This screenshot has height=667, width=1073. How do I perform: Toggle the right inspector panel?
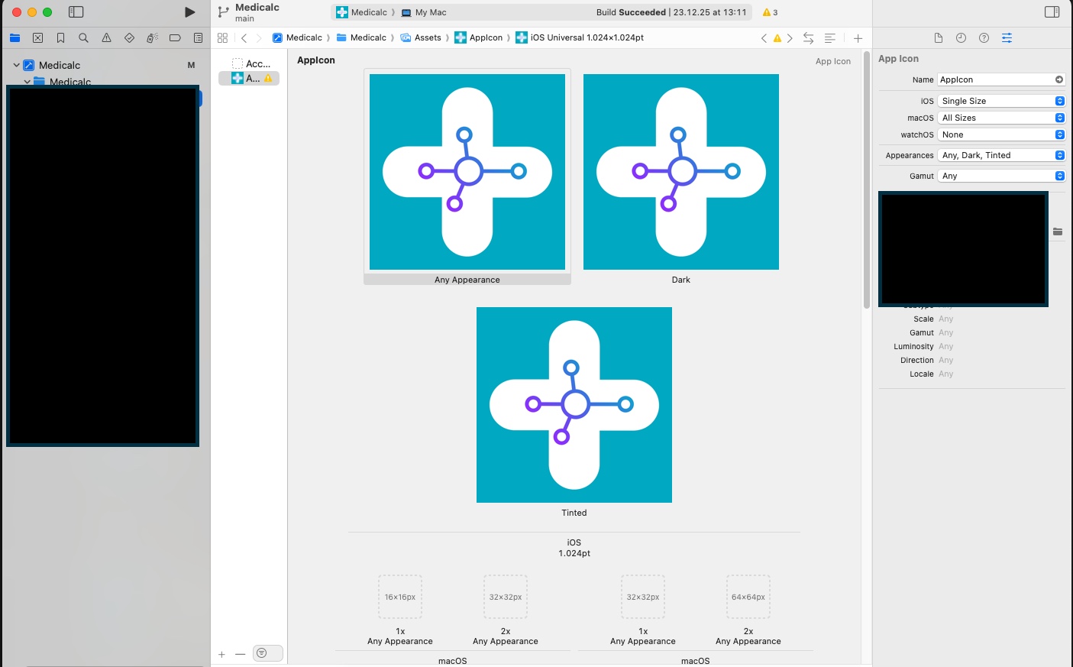tap(1052, 12)
